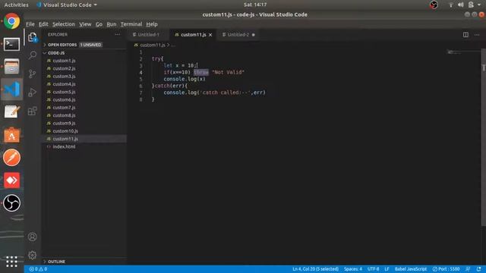Open Activities overview in top bar
The image size is (486, 273).
pos(16,5)
